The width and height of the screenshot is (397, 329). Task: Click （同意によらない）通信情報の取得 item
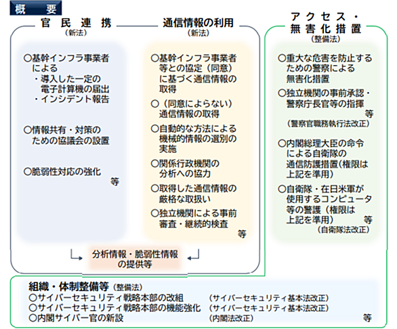pos(192,109)
